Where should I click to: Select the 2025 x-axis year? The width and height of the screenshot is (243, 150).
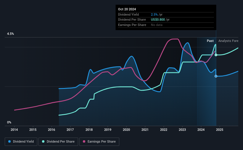[x=220, y=130]
